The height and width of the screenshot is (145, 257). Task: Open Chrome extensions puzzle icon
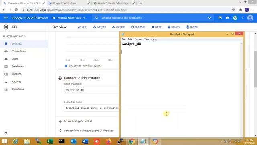pyautogui.click(x=241, y=10)
